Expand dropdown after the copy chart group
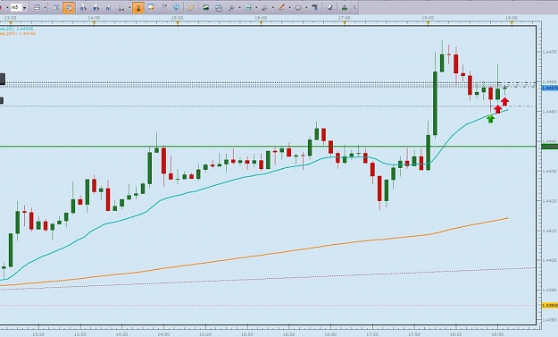This screenshot has height=337, width=558. [x=239, y=7]
